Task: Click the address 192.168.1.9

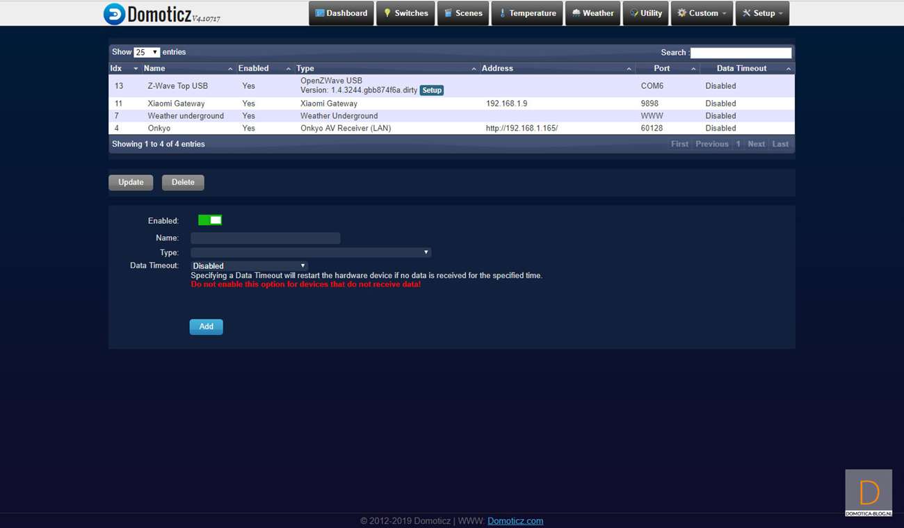Action: [x=506, y=104]
